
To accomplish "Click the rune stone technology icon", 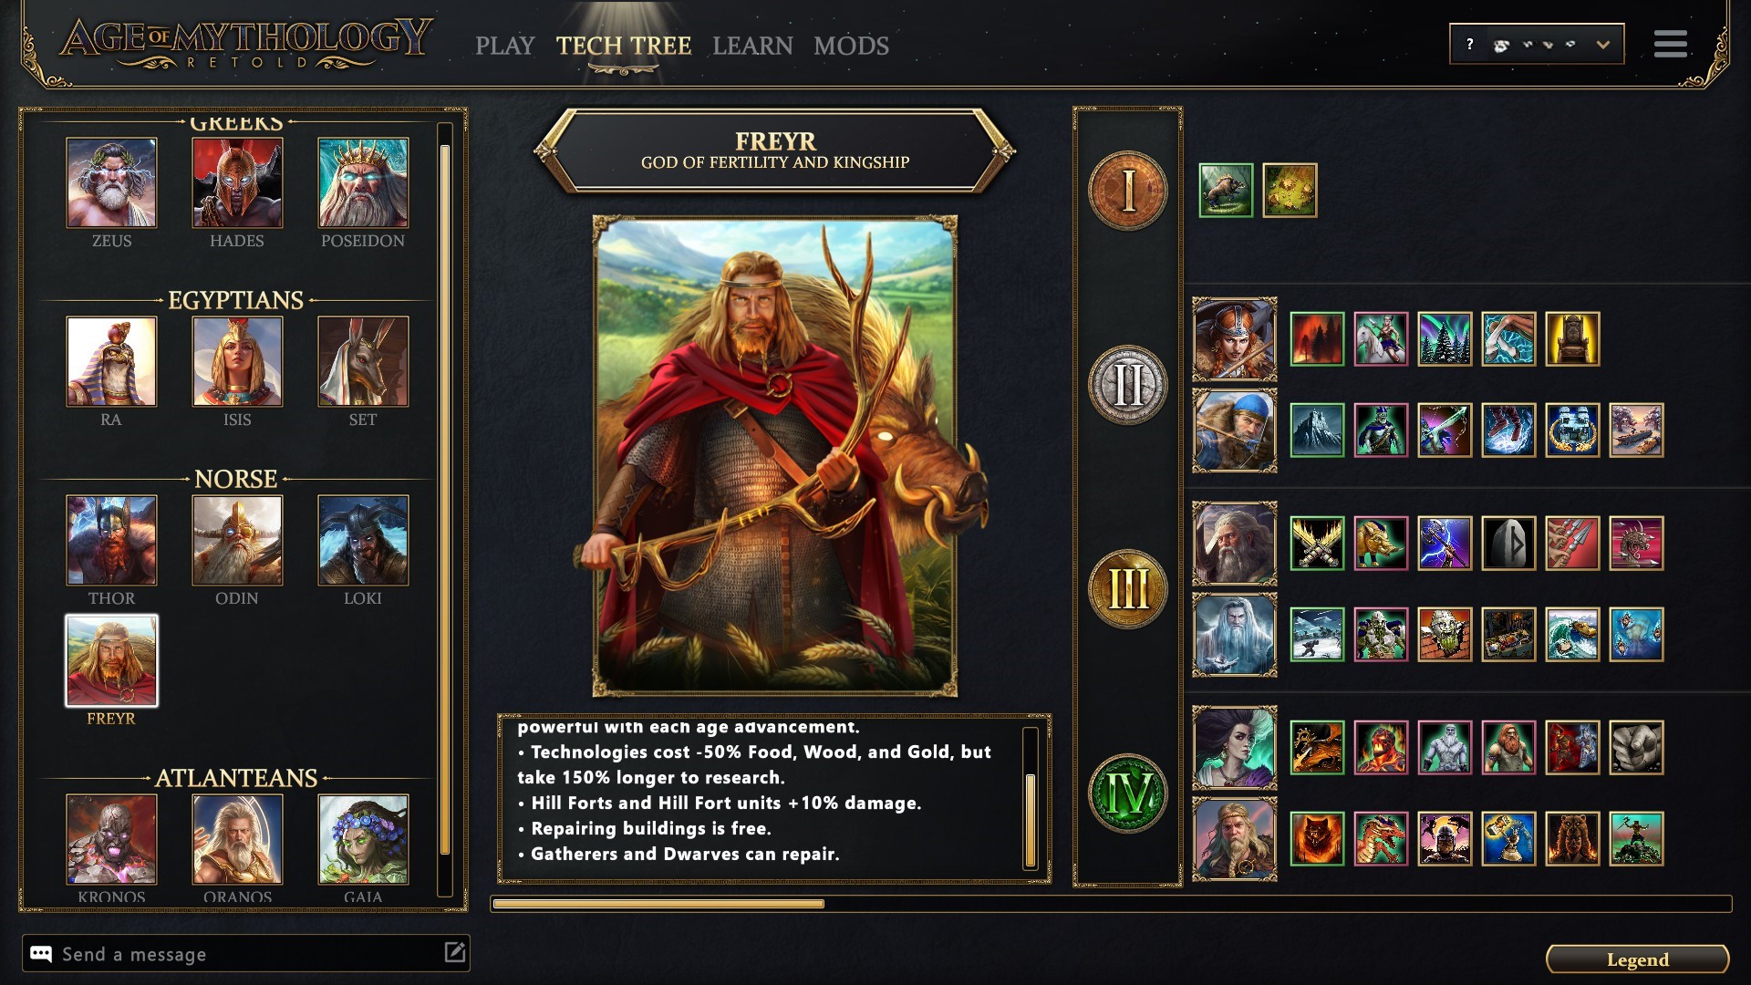I will point(1508,543).
